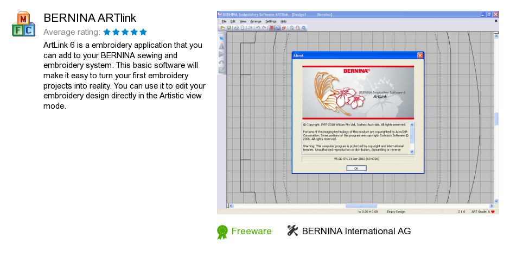Close the About dialog with red X

click(420, 55)
